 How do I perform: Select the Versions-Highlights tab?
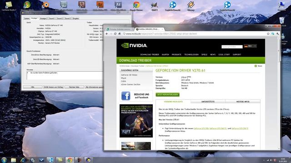coord(173,101)
